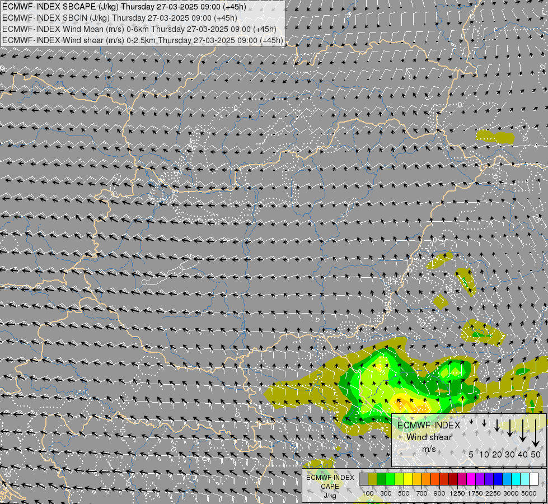Select the dark red maroon CAPE legend swatch
The width and height of the screenshot is (548, 504).
453,479
